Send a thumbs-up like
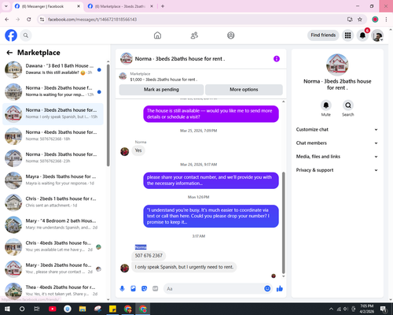The width and height of the screenshot is (393, 315). 280,289
